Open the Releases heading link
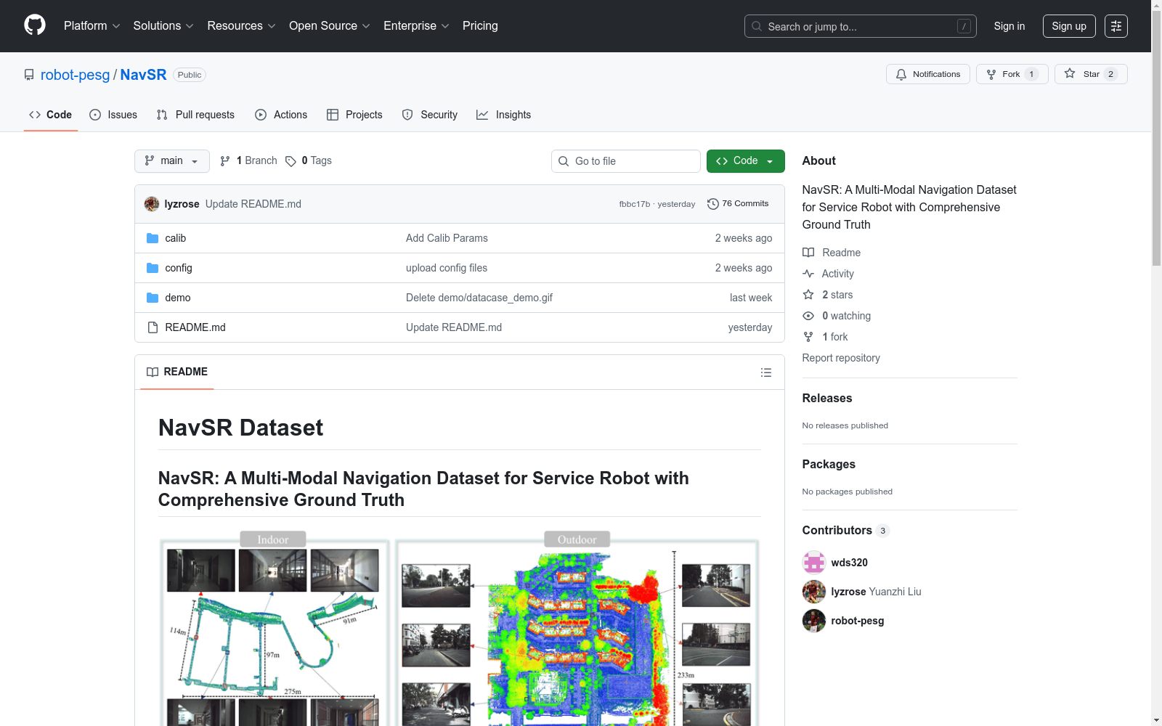The image size is (1162, 726). click(x=827, y=399)
